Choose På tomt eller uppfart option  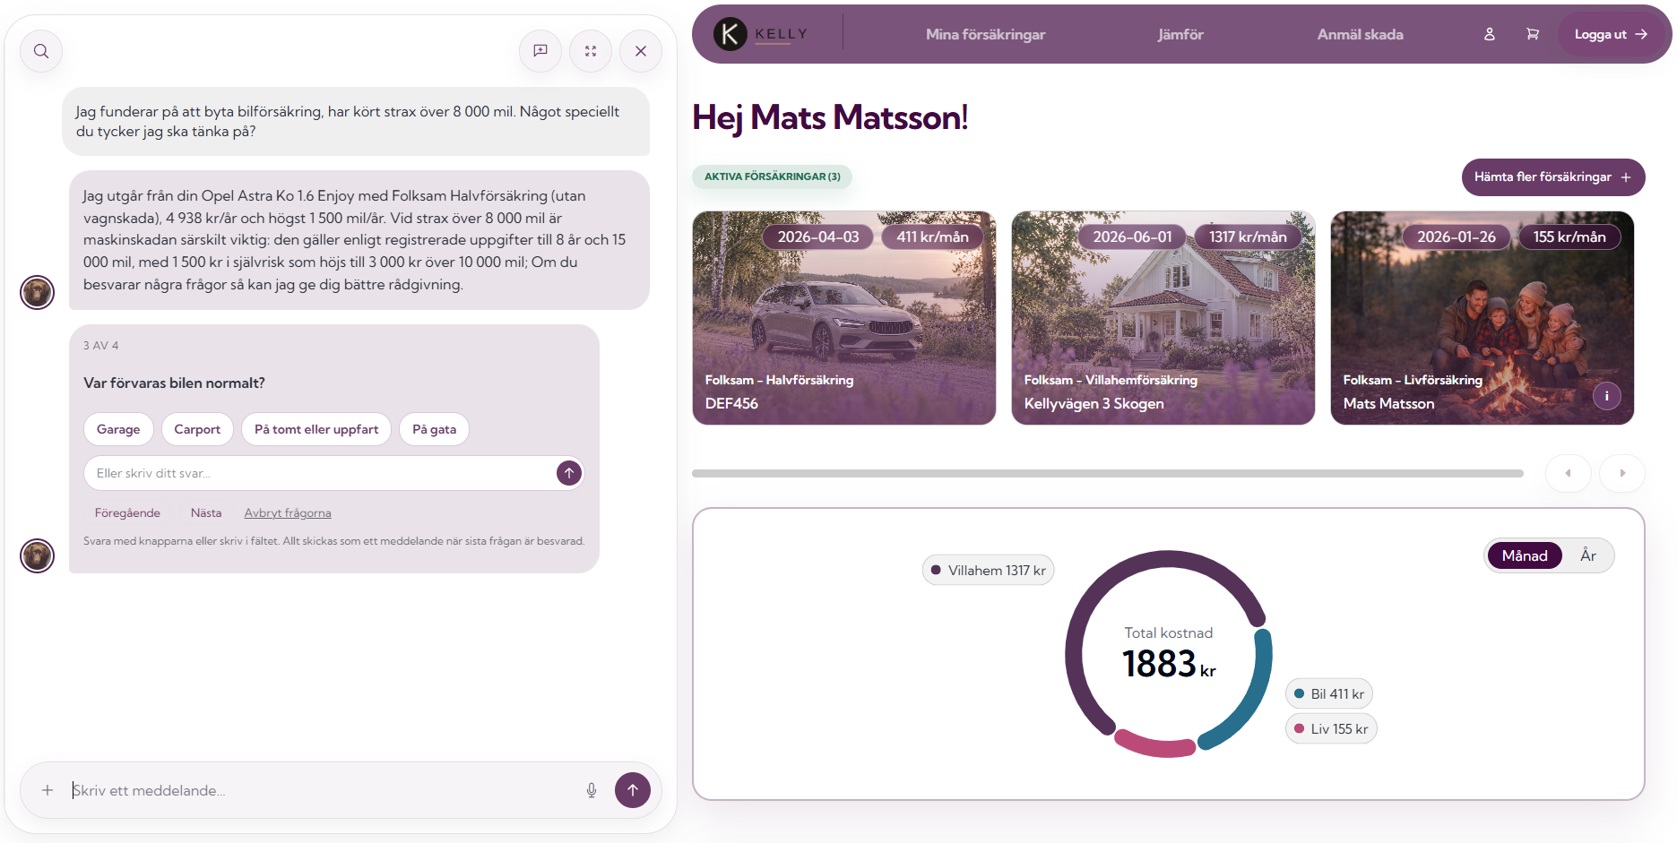[x=316, y=429]
